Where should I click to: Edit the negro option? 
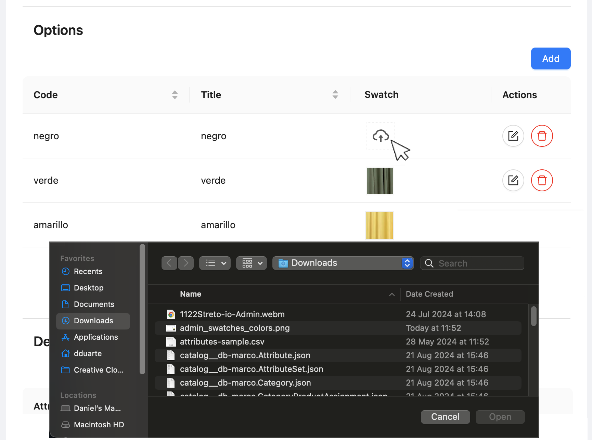(513, 136)
